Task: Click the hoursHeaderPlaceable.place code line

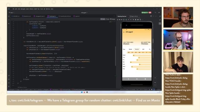Action: coord(42,54)
